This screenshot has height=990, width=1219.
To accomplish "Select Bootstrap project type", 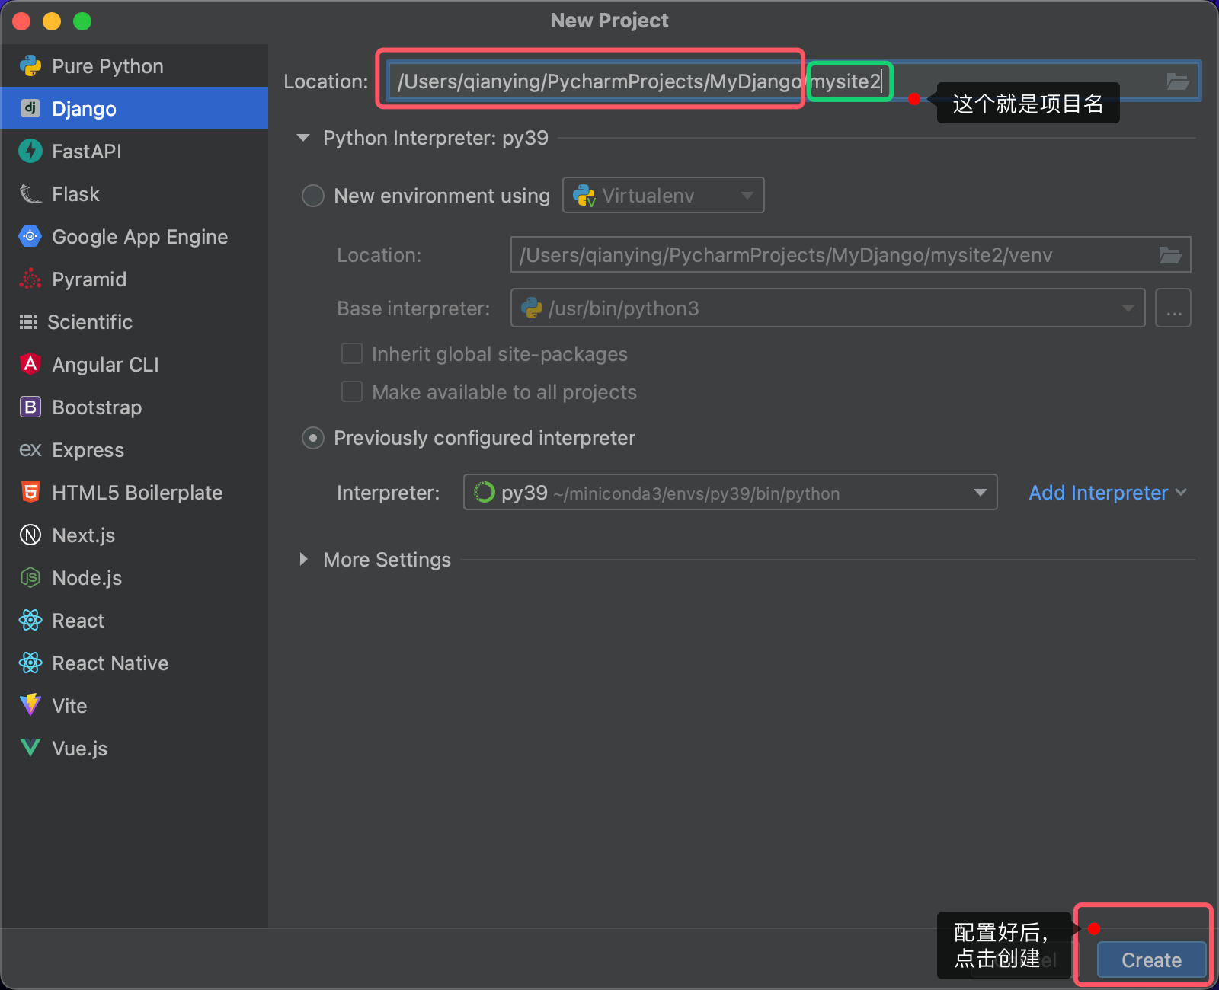I will coord(134,407).
